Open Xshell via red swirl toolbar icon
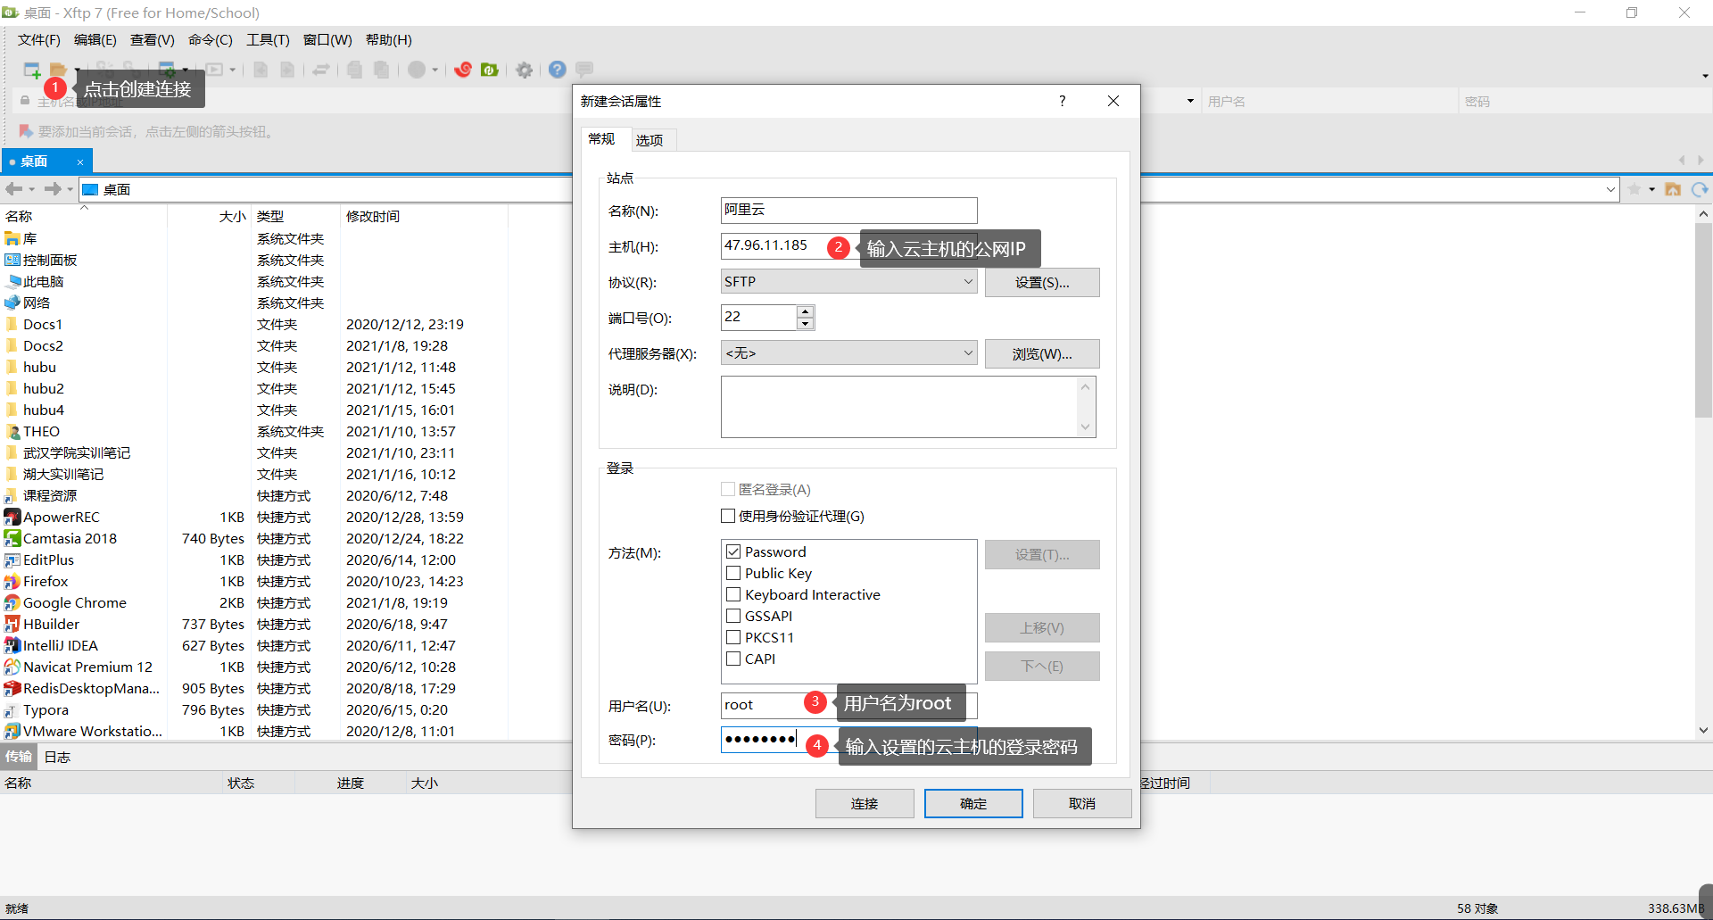 [x=463, y=70]
